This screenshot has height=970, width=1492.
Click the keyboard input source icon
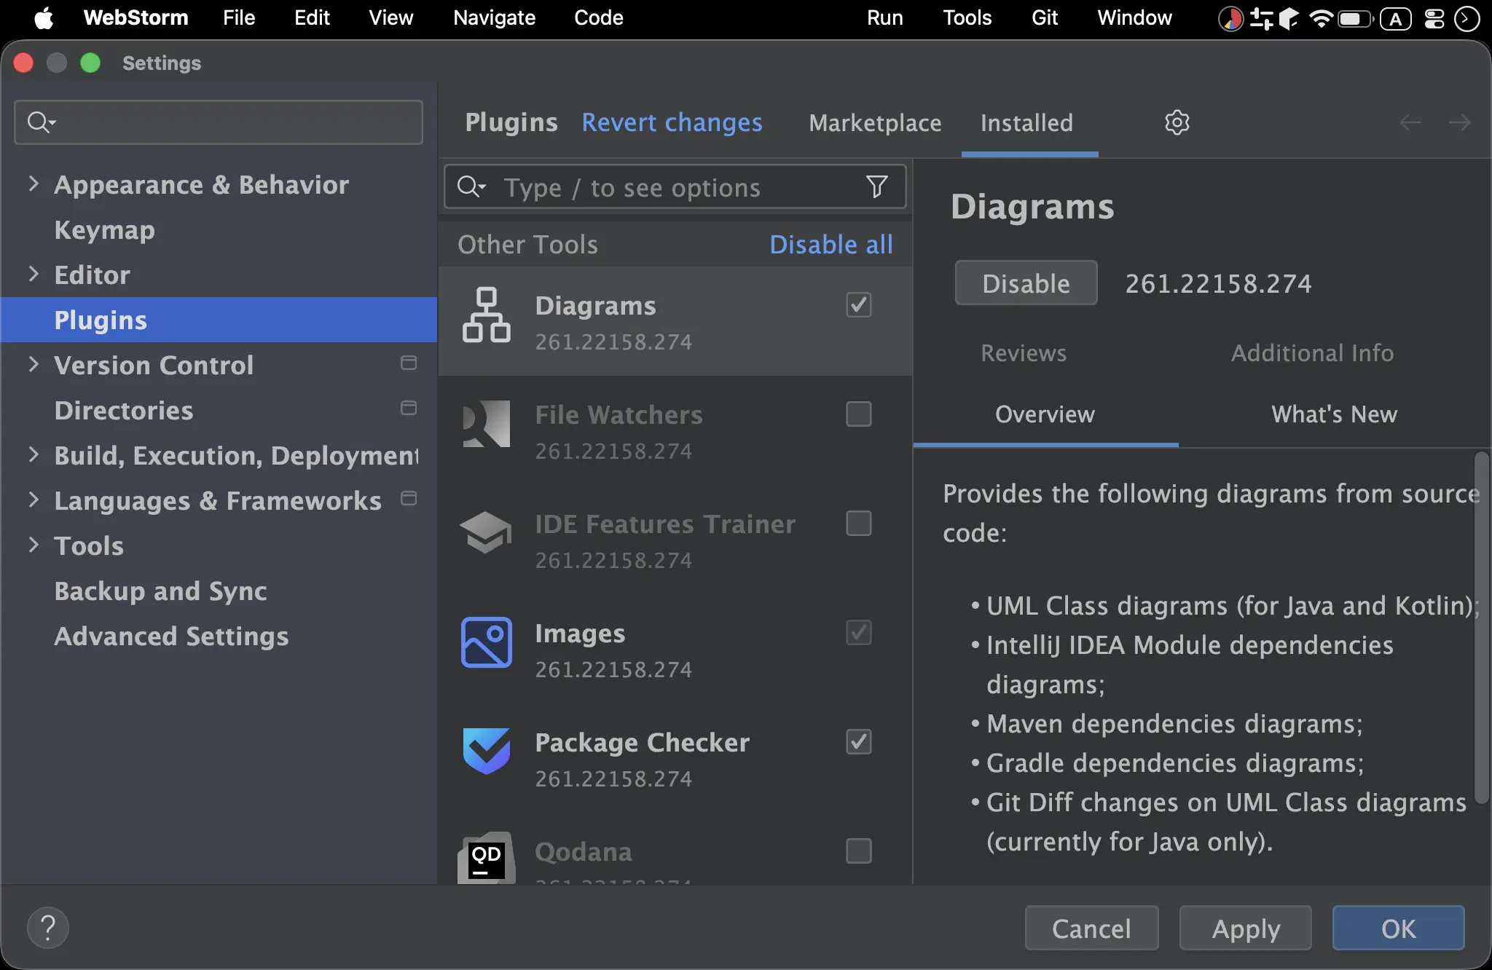click(x=1395, y=18)
